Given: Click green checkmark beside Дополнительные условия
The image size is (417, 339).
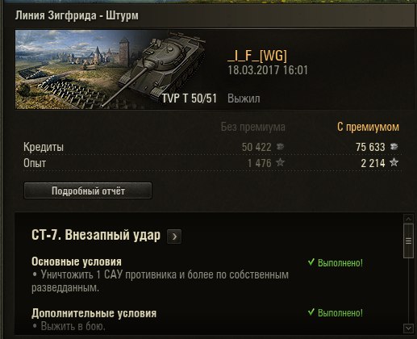Looking at the screenshot, I should pos(311,312).
